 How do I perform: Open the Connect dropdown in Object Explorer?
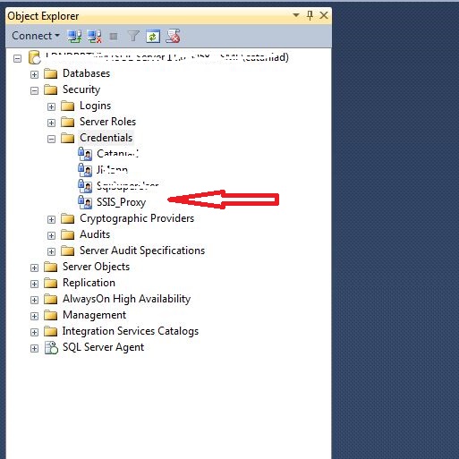[36, 36]
